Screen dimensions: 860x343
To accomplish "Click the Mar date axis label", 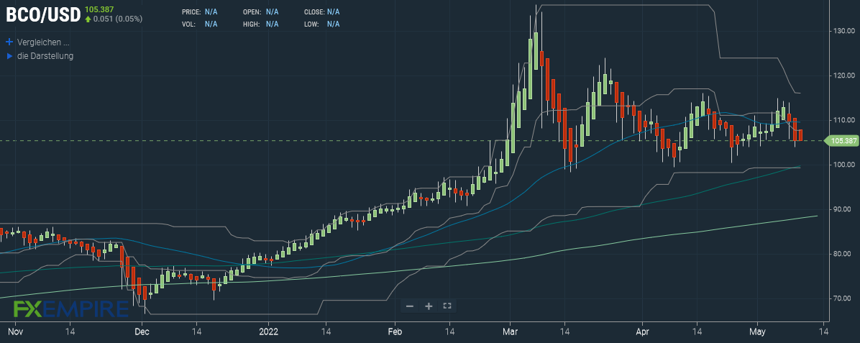I will (510, 331).
